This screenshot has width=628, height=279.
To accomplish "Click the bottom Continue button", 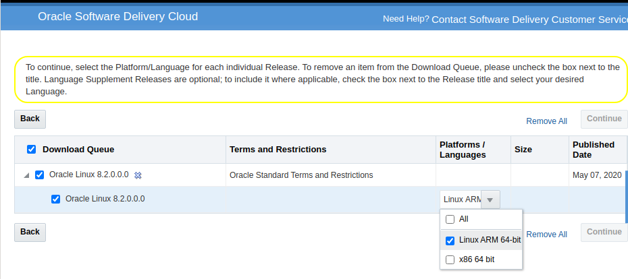I will pos(604,232).
